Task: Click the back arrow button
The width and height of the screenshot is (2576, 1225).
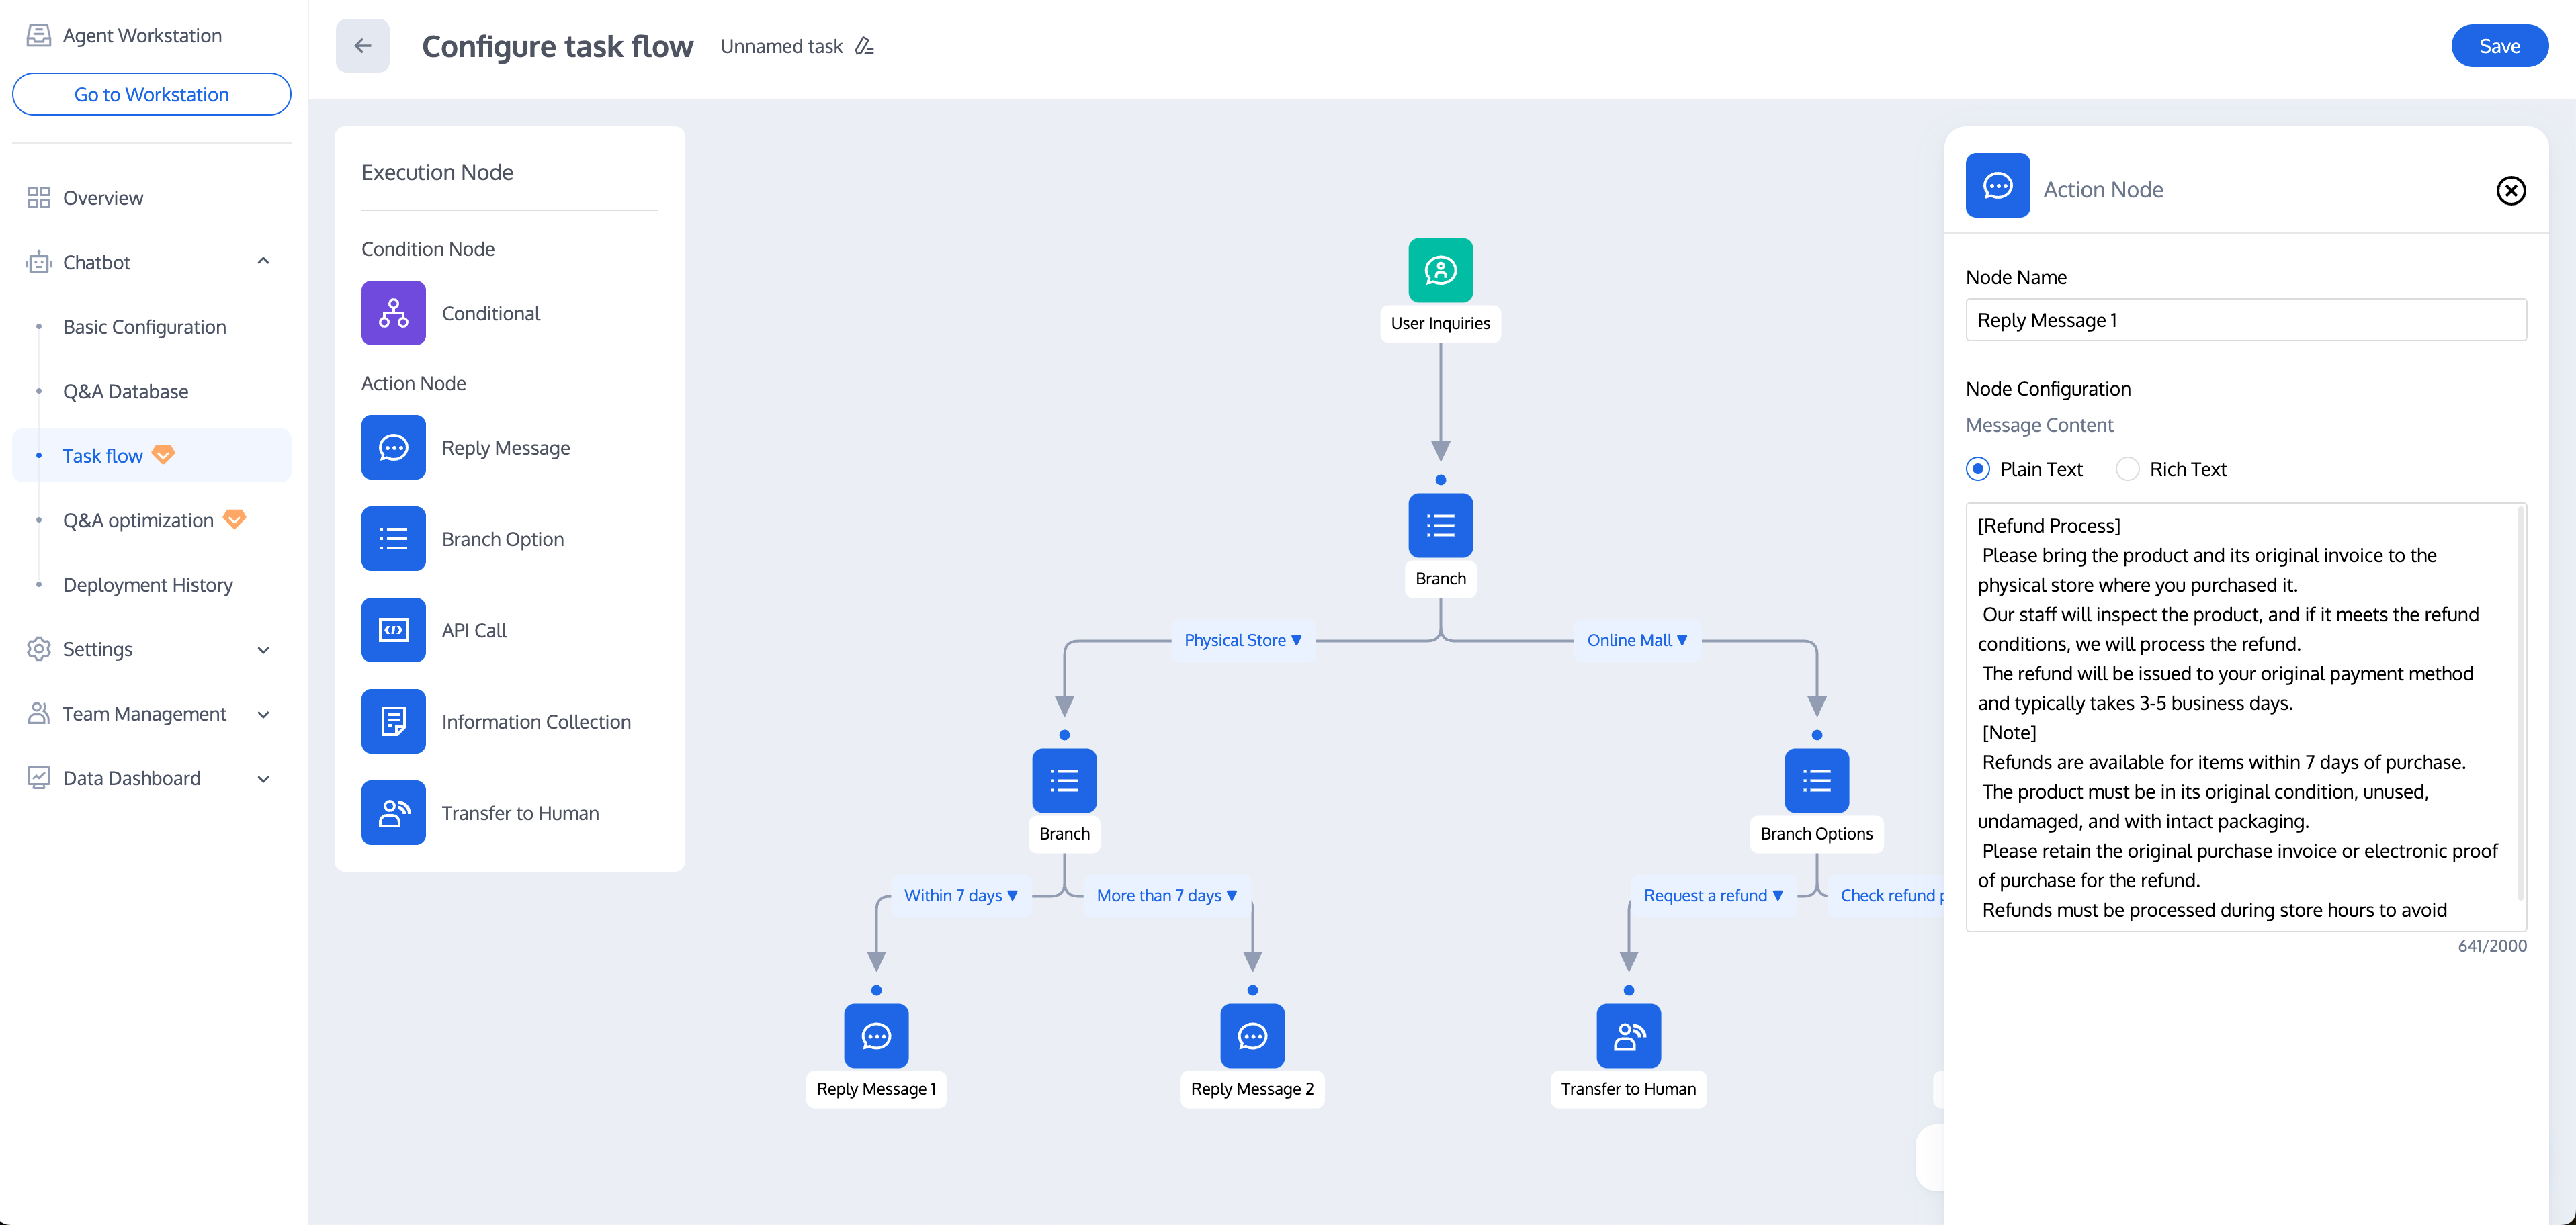Action: tap(362, 46)
